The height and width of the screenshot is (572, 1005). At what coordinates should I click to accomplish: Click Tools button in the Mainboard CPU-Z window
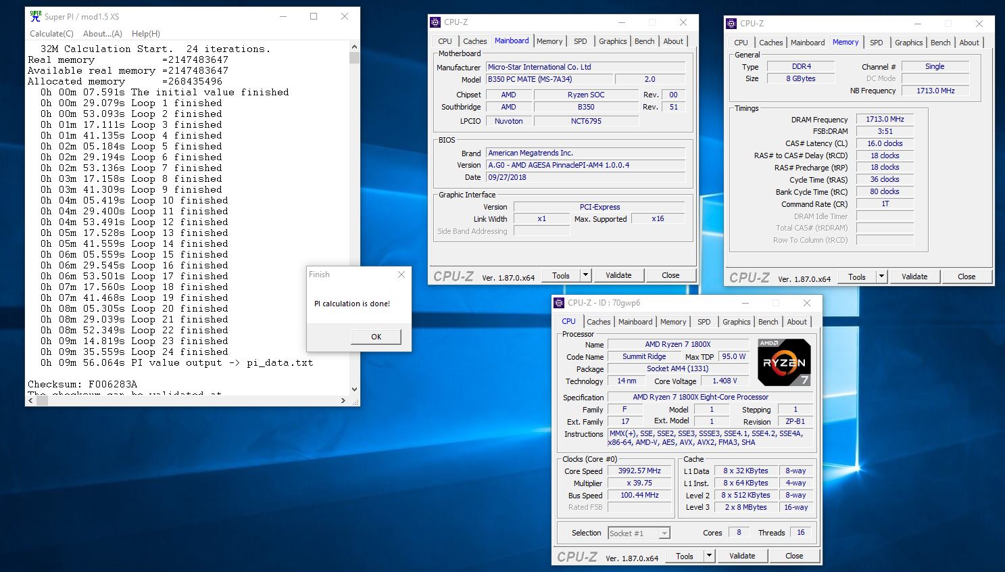561,275
